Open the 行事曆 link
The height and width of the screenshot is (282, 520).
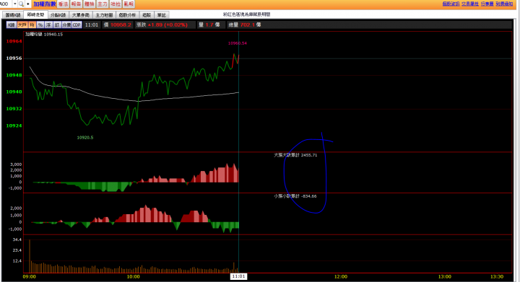click(487, 4)
